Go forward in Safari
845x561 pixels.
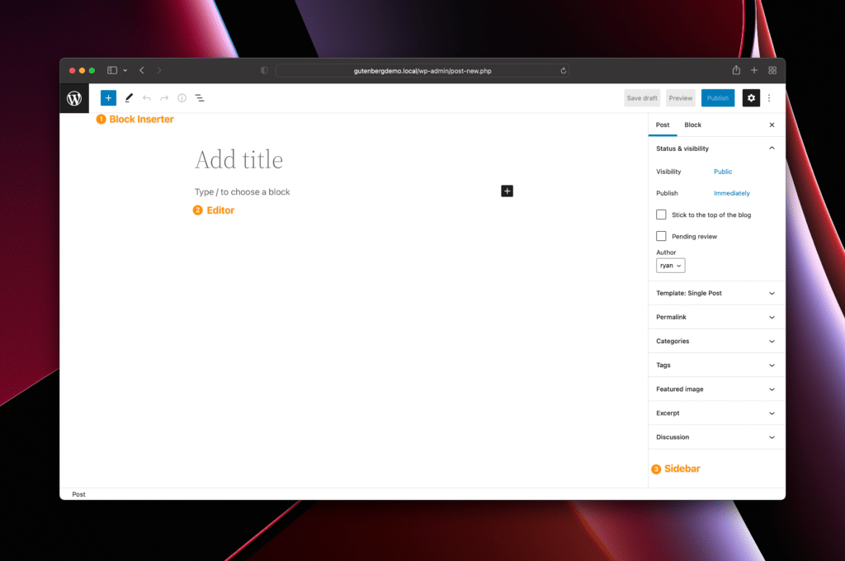(x=159, y=70)
